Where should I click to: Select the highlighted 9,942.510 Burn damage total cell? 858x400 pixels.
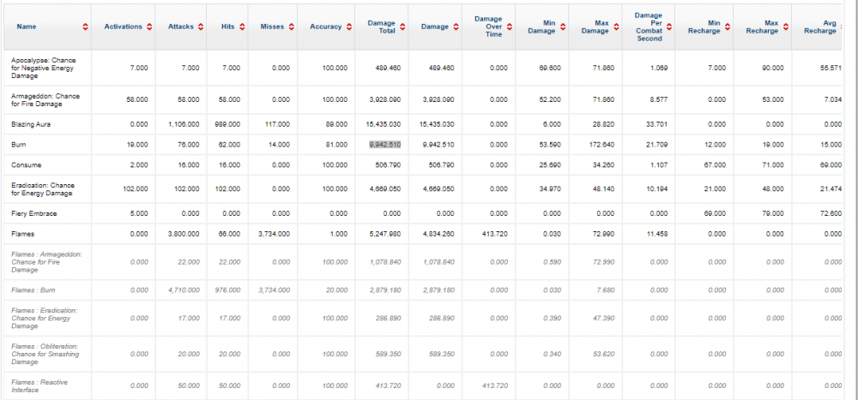click(384, 145)
